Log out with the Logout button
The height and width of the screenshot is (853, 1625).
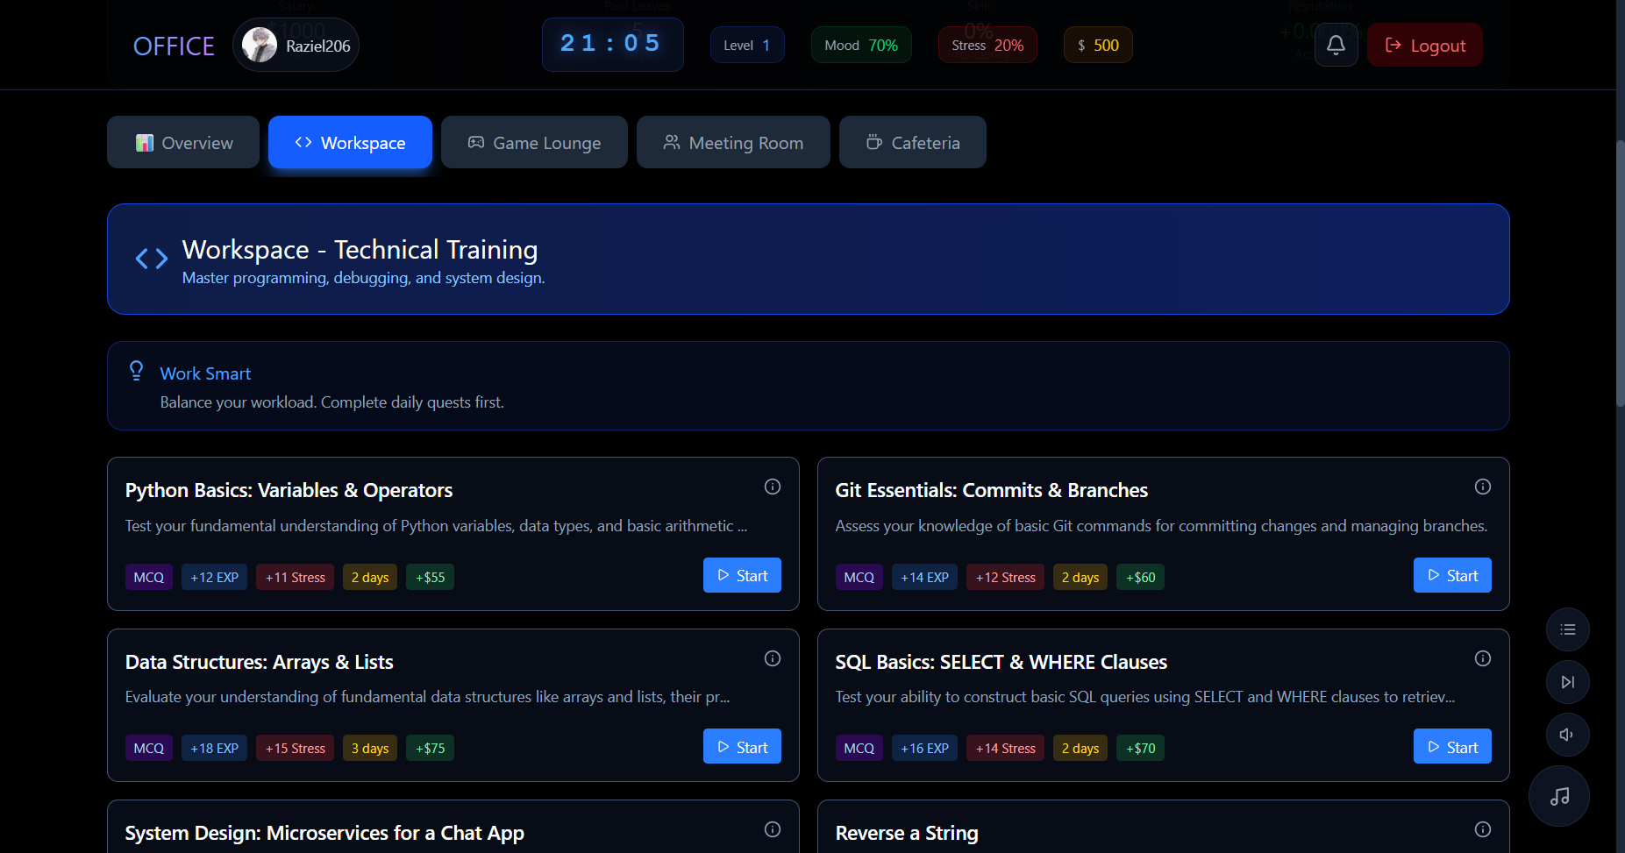[1425, 45]
